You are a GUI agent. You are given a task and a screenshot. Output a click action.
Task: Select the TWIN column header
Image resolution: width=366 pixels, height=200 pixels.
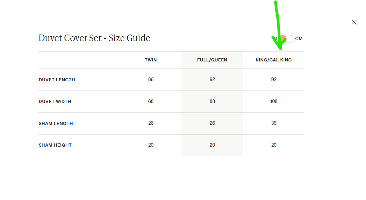tap(151, 60)
